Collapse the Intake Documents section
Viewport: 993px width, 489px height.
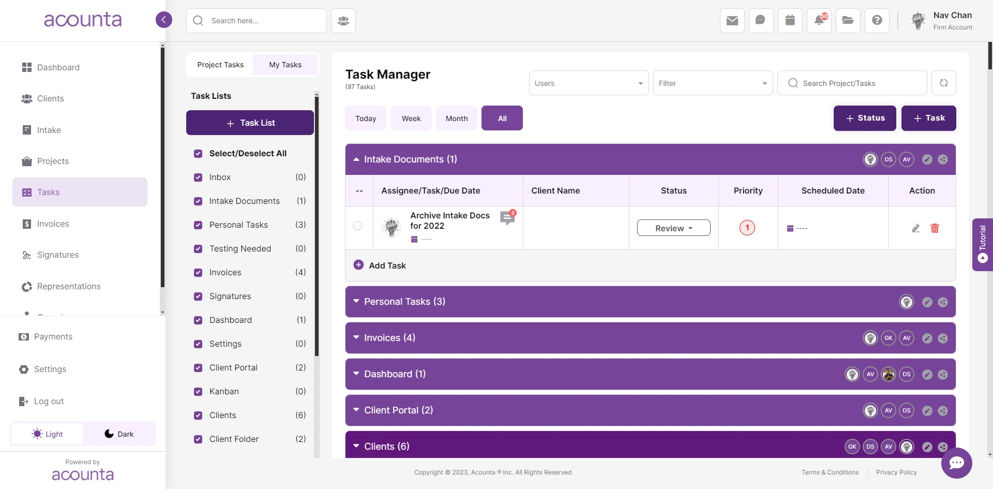[x=356, y=159]
